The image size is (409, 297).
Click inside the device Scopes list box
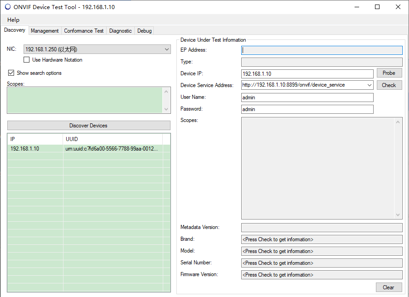(x=318, y=168)
